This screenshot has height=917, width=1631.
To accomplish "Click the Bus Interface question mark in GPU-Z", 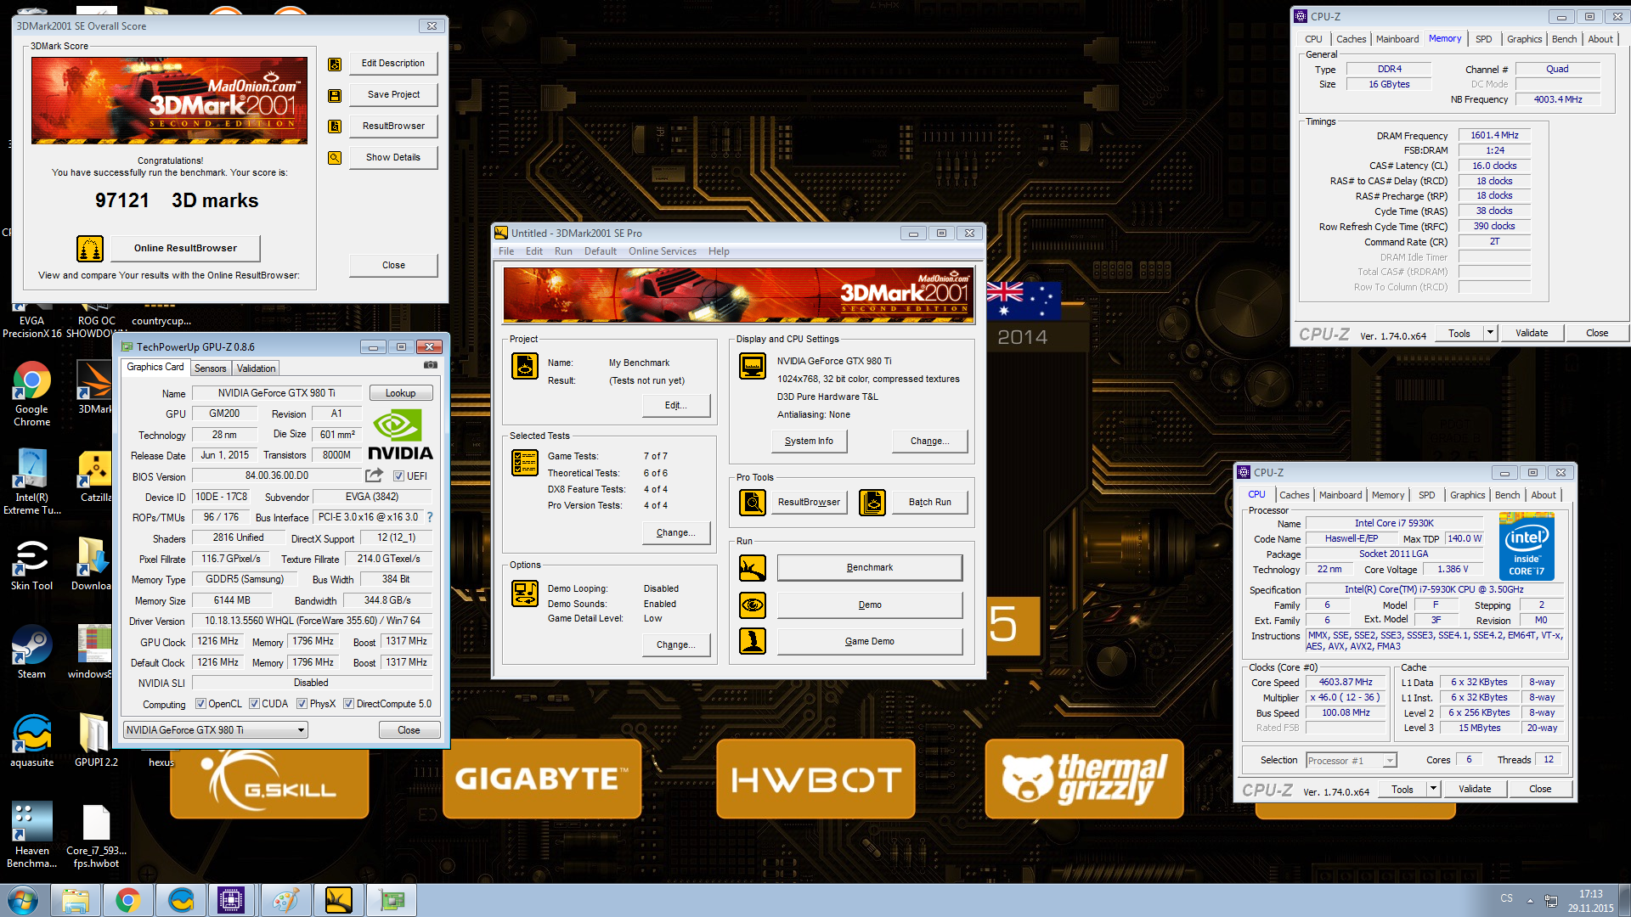I will click(x=430, y=517).
